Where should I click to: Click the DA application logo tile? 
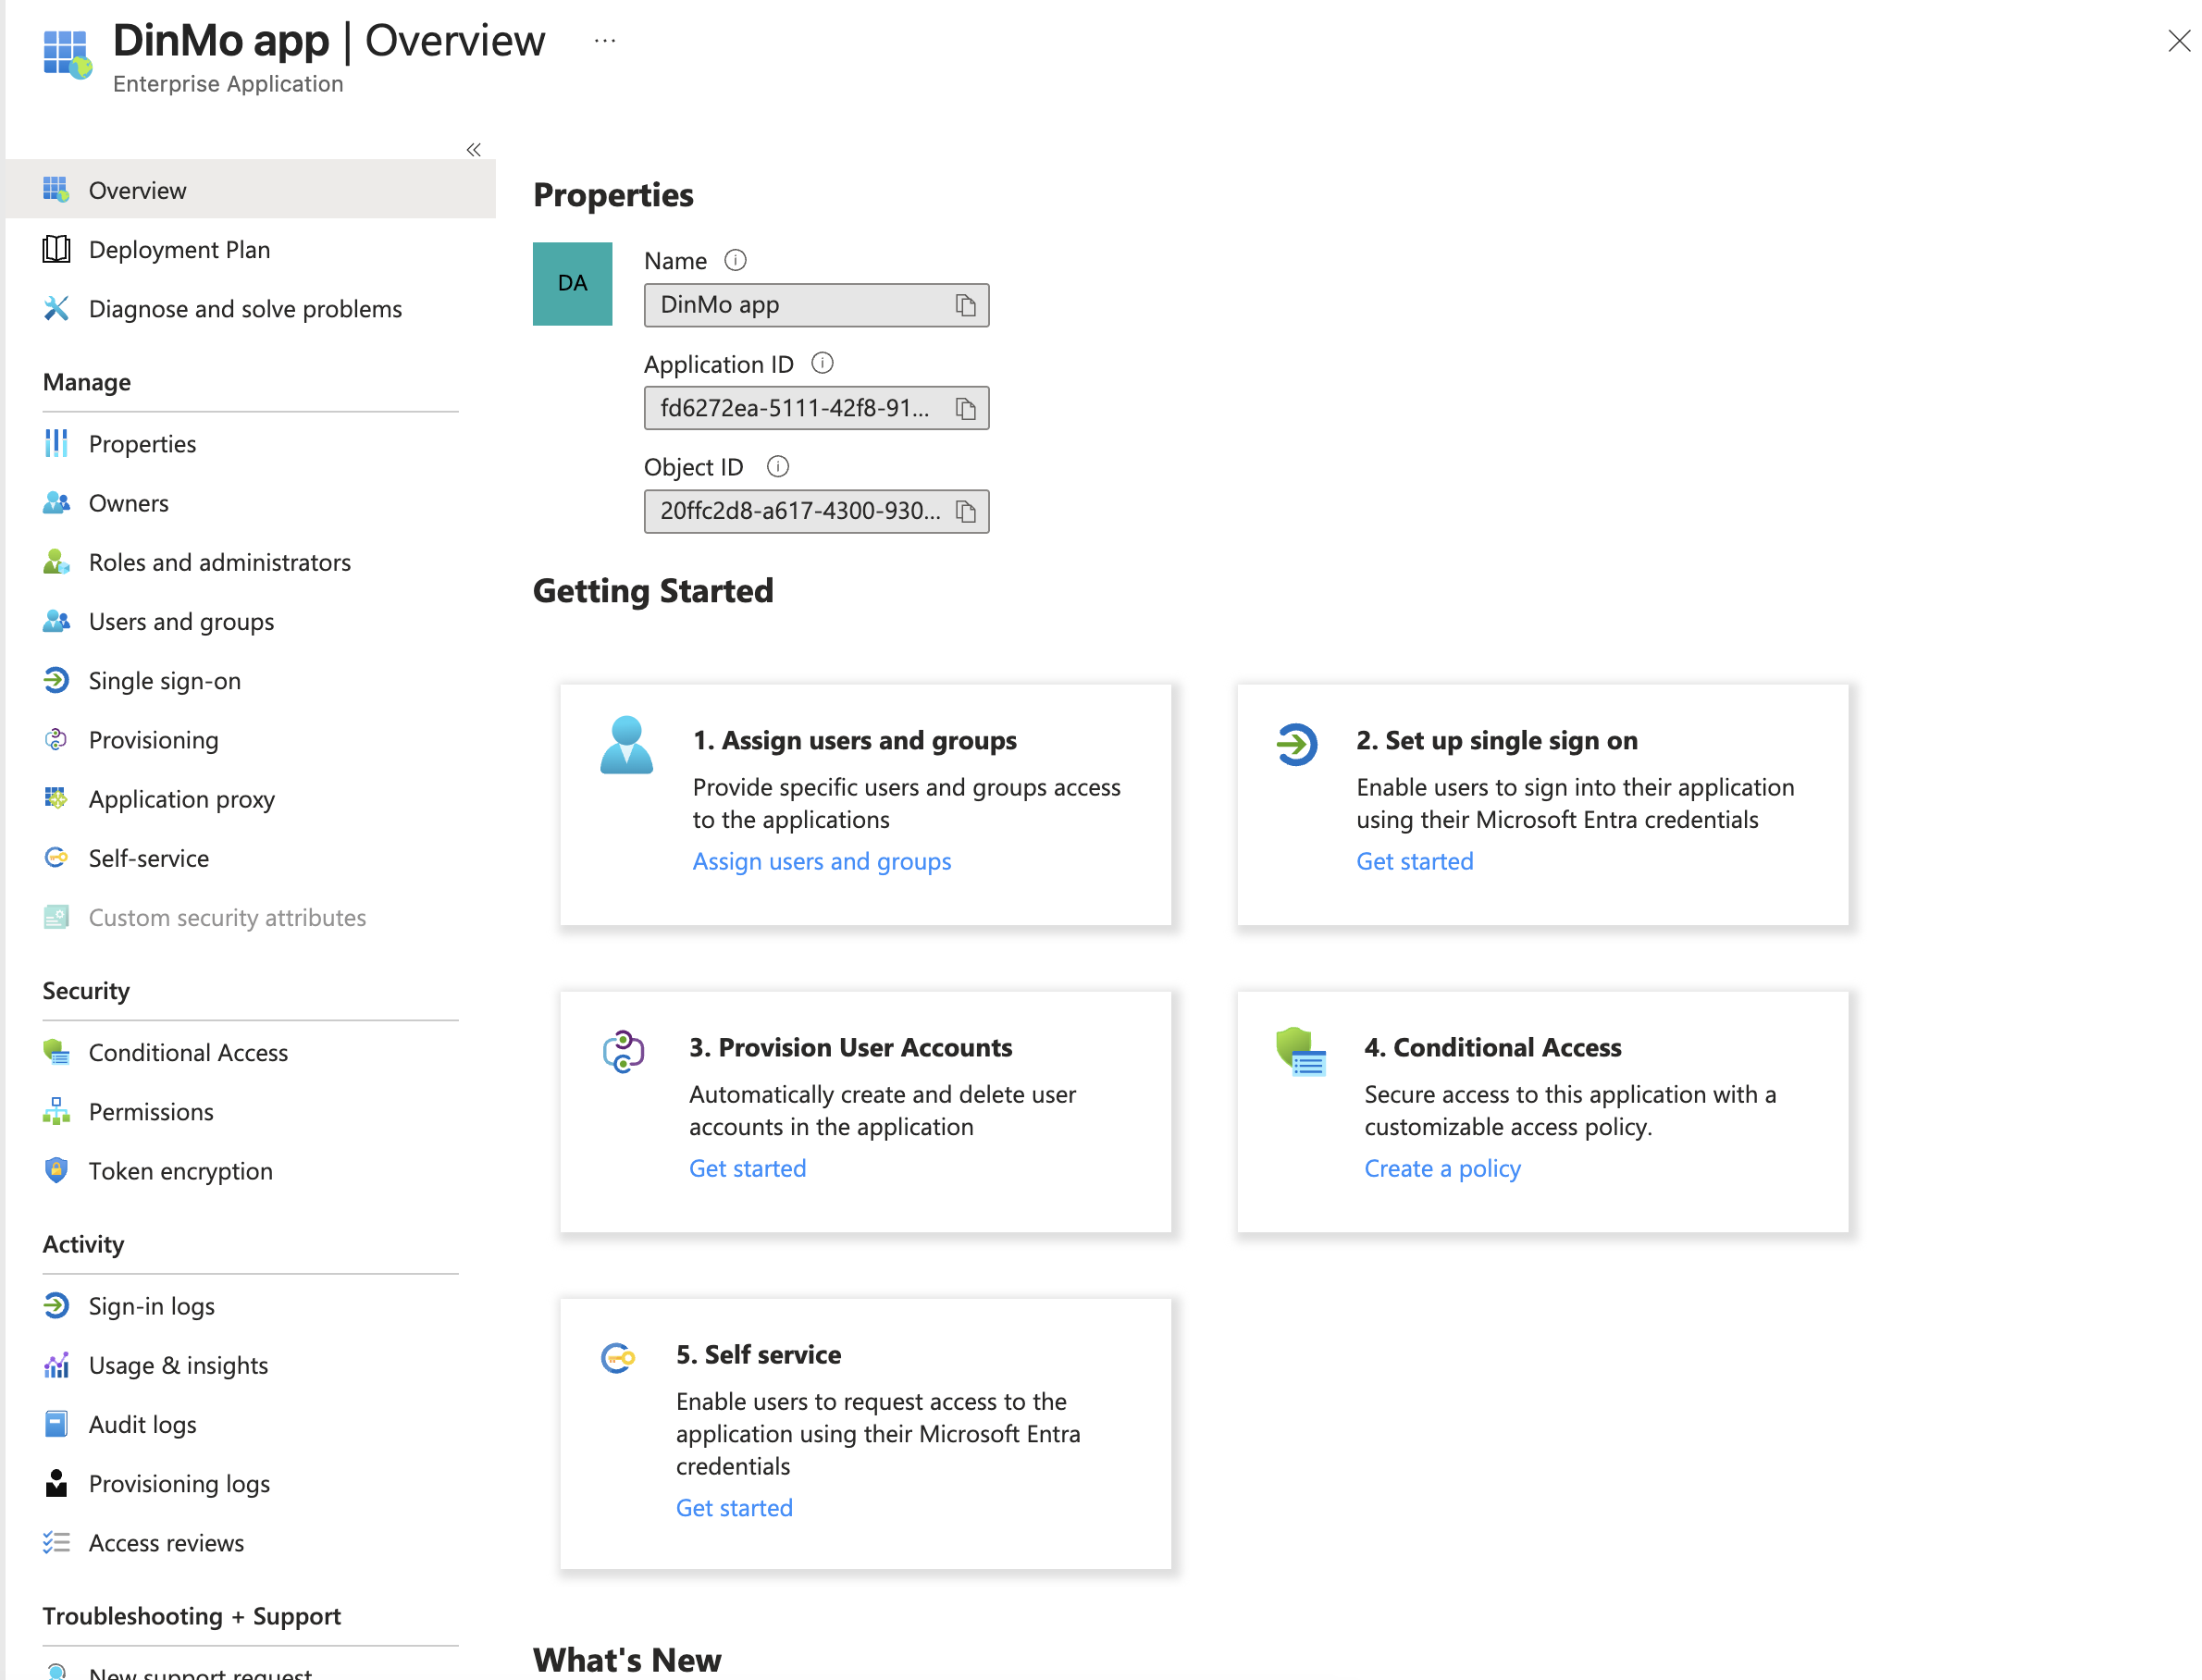coord(572,284)
